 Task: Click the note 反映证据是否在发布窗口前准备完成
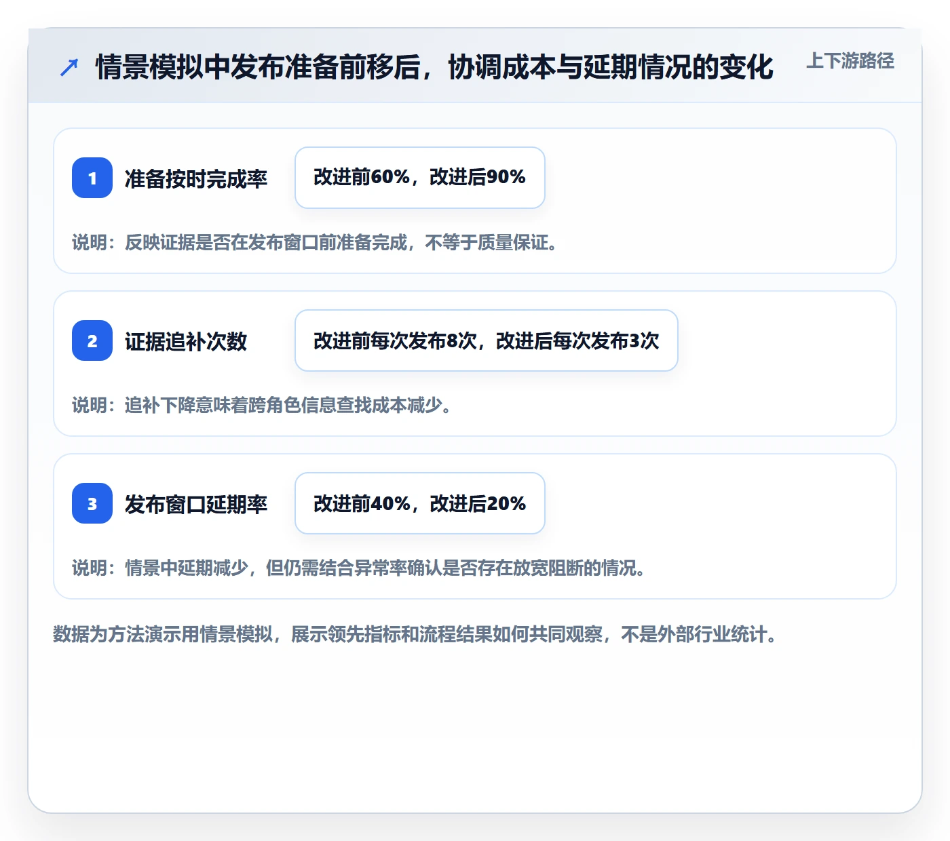[x=266, y=243]
